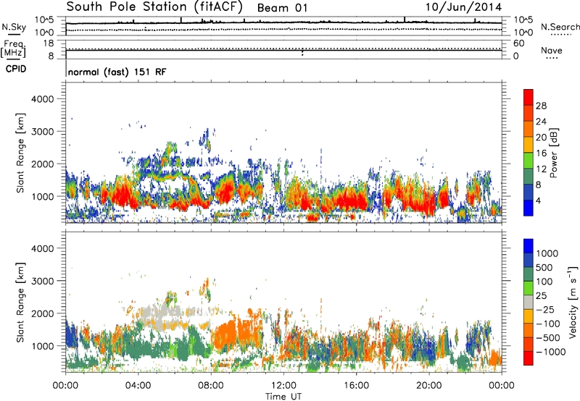
Task: Click the 'N.Sky' legend label
Action: 14,27
